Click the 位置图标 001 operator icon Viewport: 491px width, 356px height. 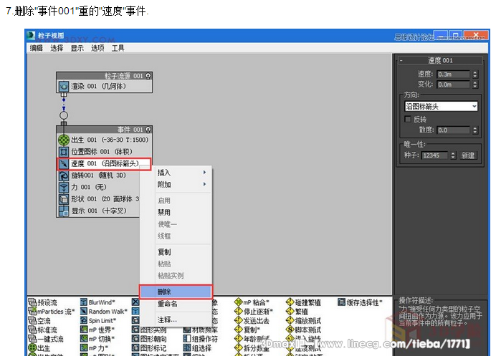(x=64, y=152)
